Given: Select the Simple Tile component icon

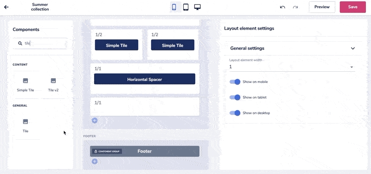Looking at the screenshot, I should [x=26, y=81].
